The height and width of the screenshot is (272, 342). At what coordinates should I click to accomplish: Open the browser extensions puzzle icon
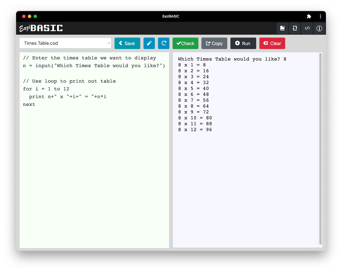pyautogui.click(x=309, y=16)
